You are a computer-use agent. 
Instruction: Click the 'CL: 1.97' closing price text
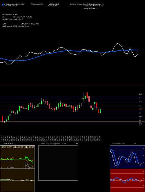(52, 5)
